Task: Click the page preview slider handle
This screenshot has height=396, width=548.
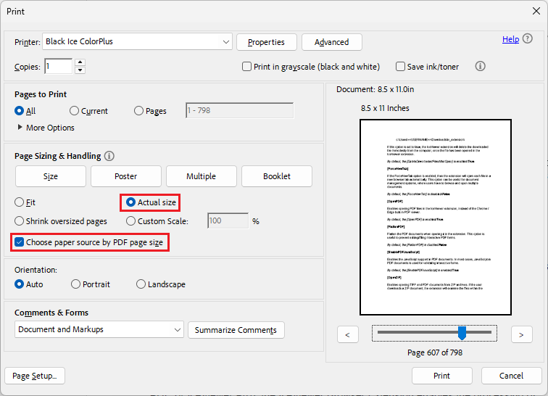Action: (x=462, y=333)
